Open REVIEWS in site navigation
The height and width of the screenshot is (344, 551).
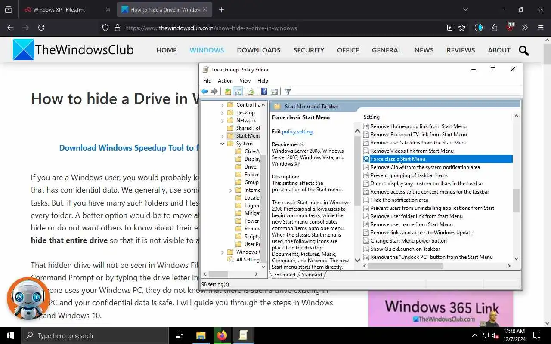tap(461, 50)
